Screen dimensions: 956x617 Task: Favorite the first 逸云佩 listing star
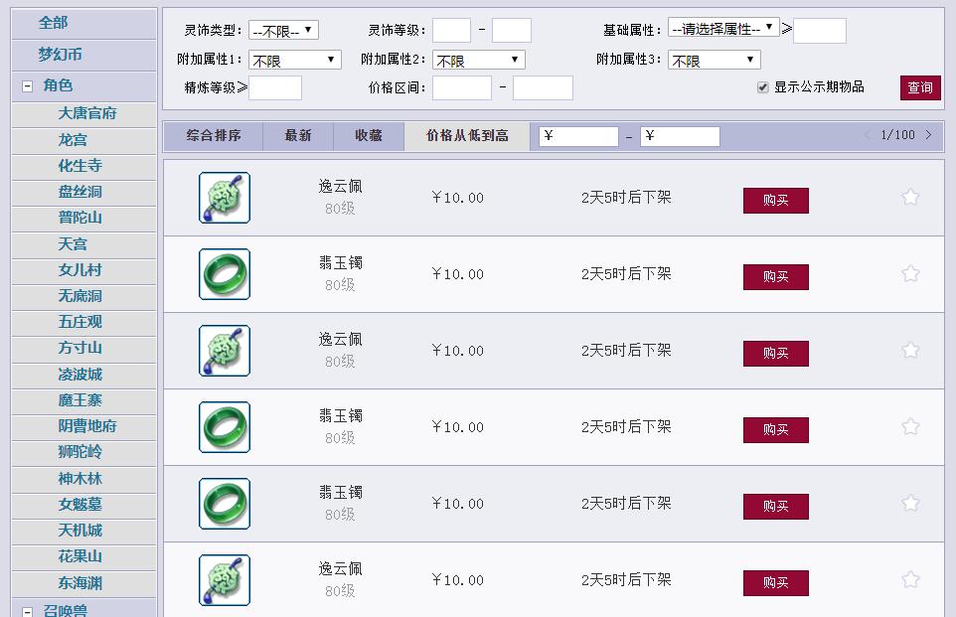(909, 197)
